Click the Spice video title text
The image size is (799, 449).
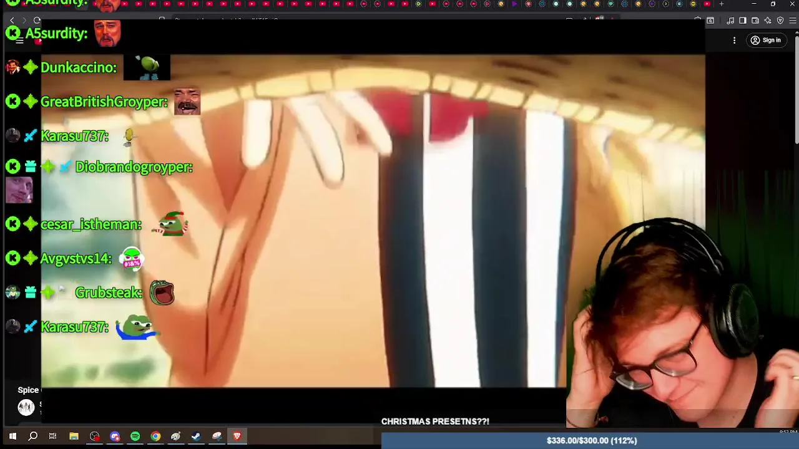(x=29, y=390)
